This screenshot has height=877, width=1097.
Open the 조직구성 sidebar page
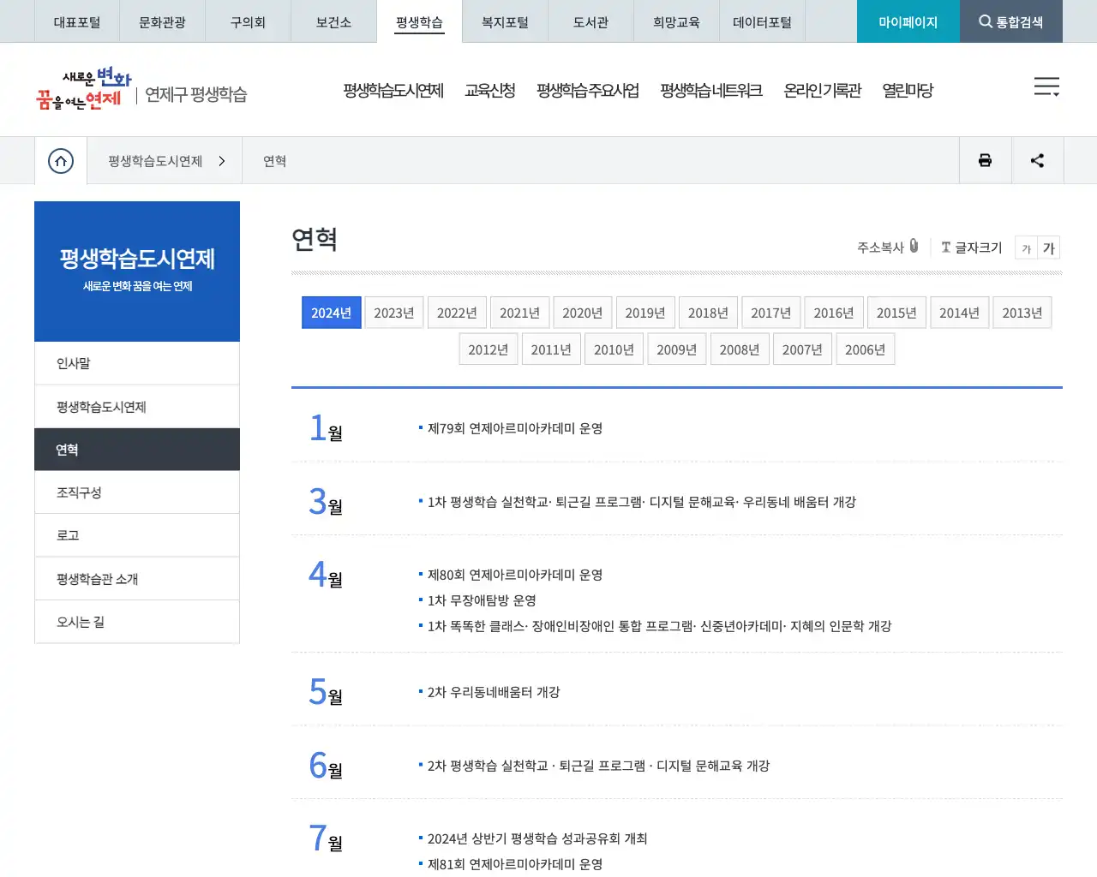[x=78, y=492]
